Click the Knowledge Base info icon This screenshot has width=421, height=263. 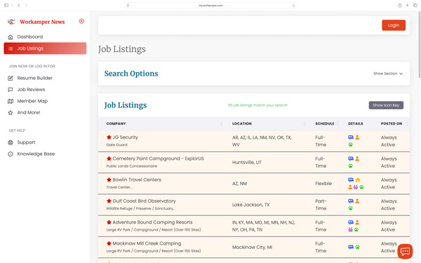click(x=11, y=154)
